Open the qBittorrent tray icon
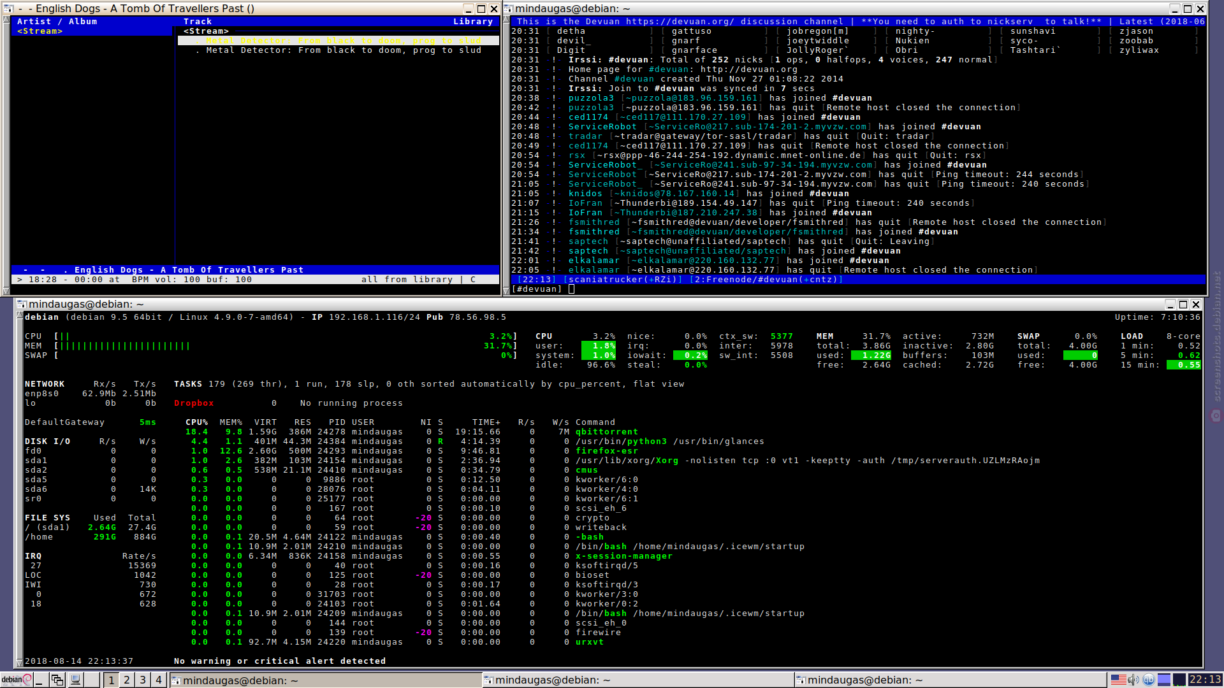1224x688 pixels. [x=1149, y=680]
